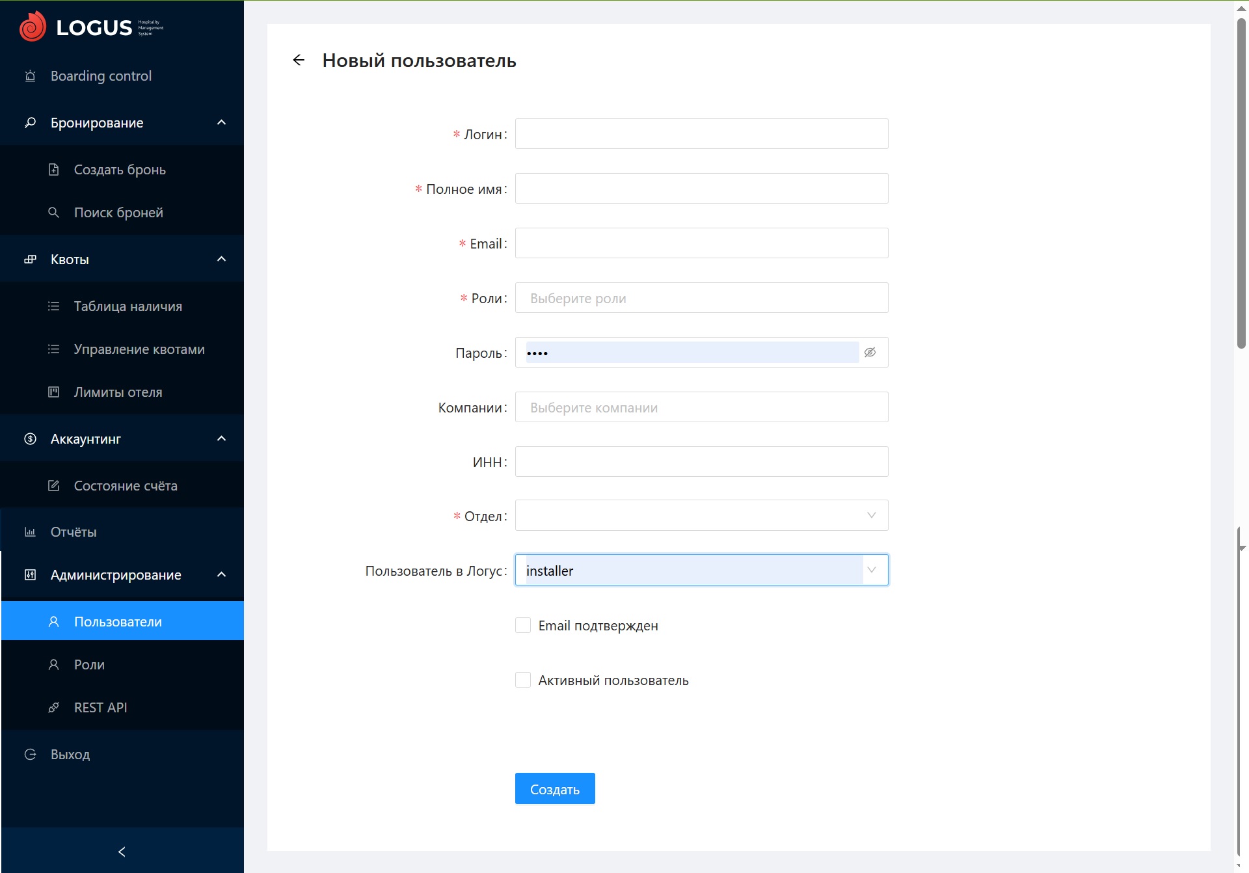Open the Роли menu item
1249x873 pixels.
pyautogui.click(x=89, y=665)
